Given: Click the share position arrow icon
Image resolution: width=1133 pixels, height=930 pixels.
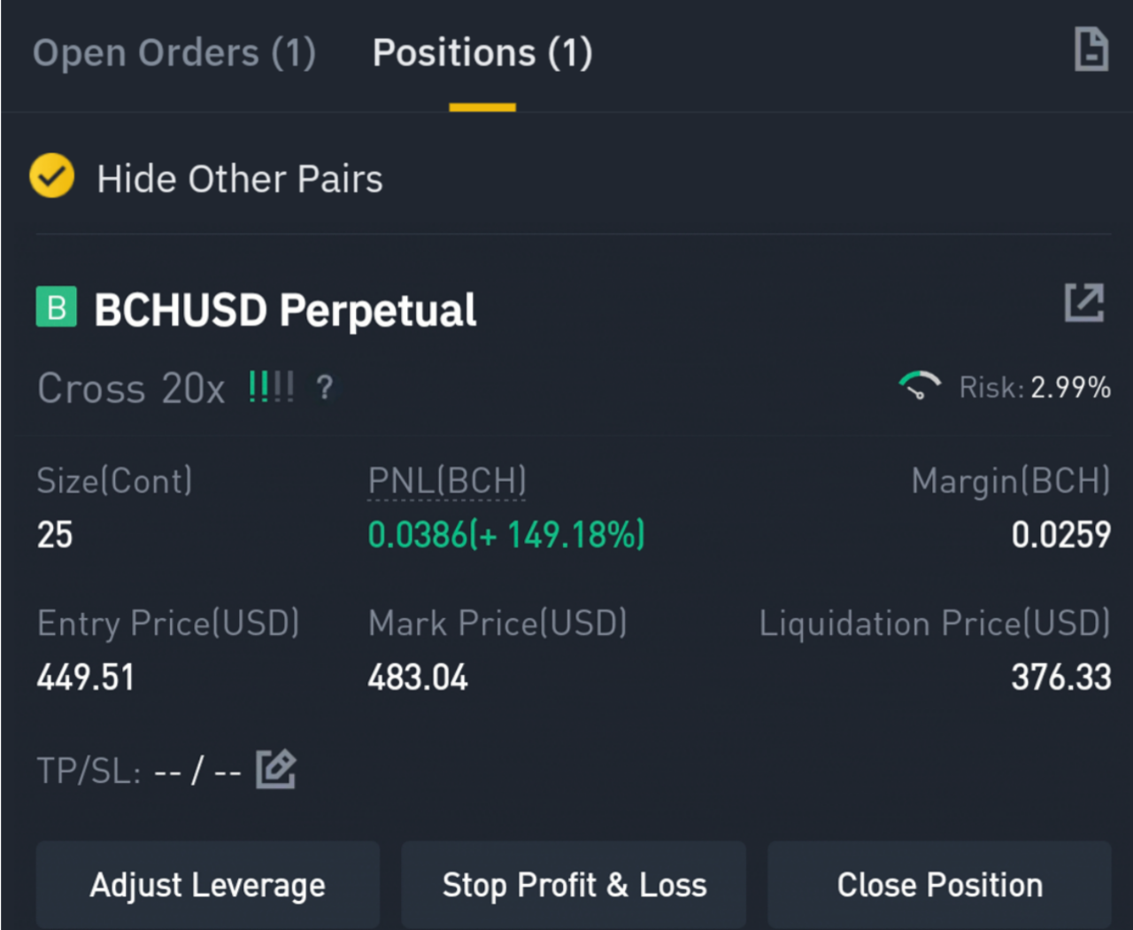Looking at the screenshot, I should point(1084,303).
